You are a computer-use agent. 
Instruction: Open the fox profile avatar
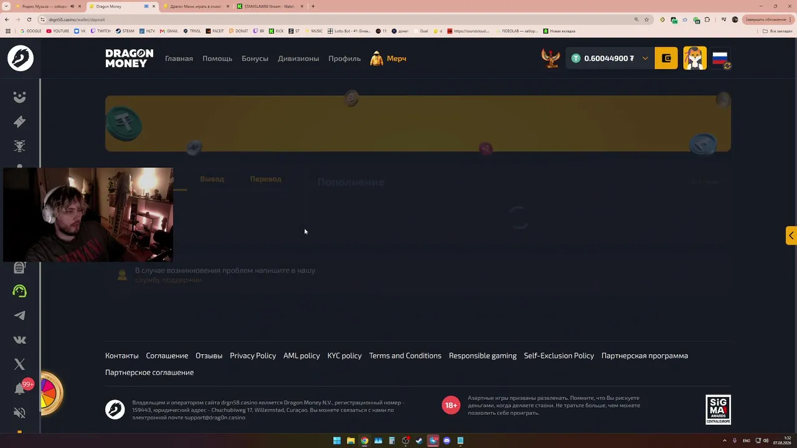[x=695, y=58]
